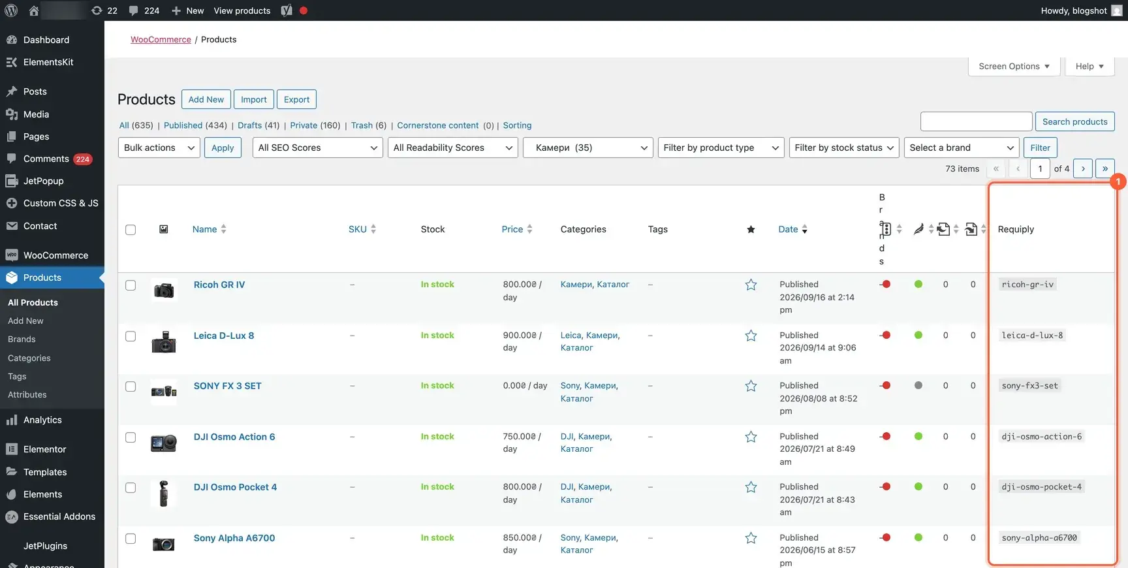Viewport: 1128px width, 568px height.
Task: Click the Add New button beside Products
Action: pyautogui.click(x=206, y=99)
